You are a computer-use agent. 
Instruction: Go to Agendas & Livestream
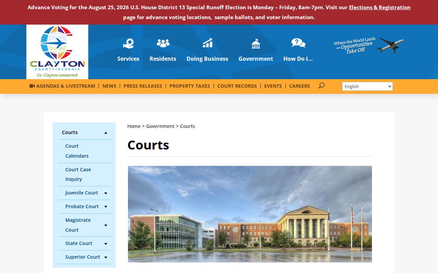(x=66, y=86)
